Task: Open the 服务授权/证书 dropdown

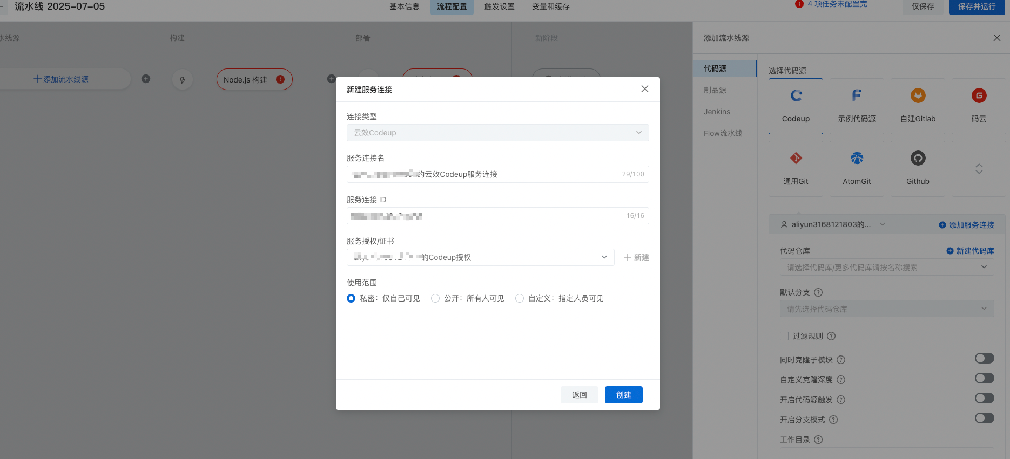Action: click(480, 257)
